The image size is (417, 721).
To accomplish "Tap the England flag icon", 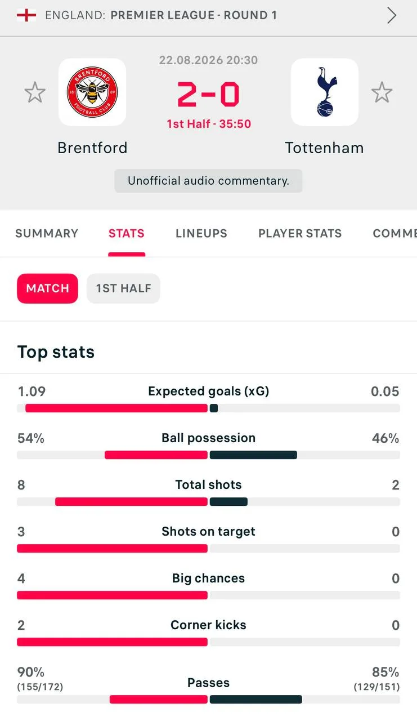I will [x=26, y=15].
